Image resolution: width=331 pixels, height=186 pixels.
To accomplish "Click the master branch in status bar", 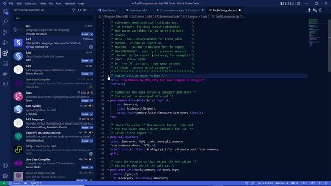I will [15, 183].
